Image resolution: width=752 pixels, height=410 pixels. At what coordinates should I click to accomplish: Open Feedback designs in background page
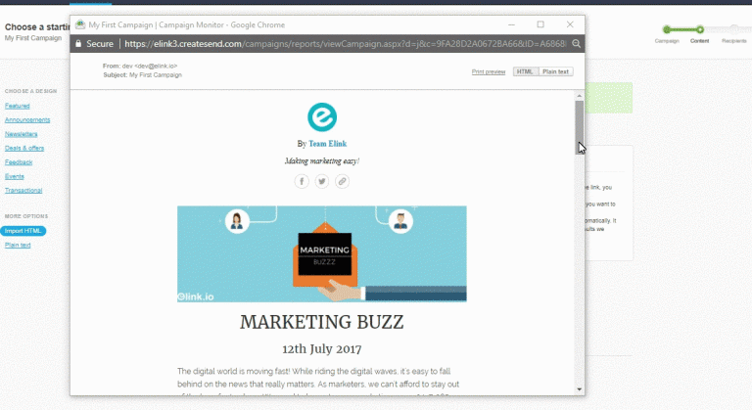pos(19,162)
